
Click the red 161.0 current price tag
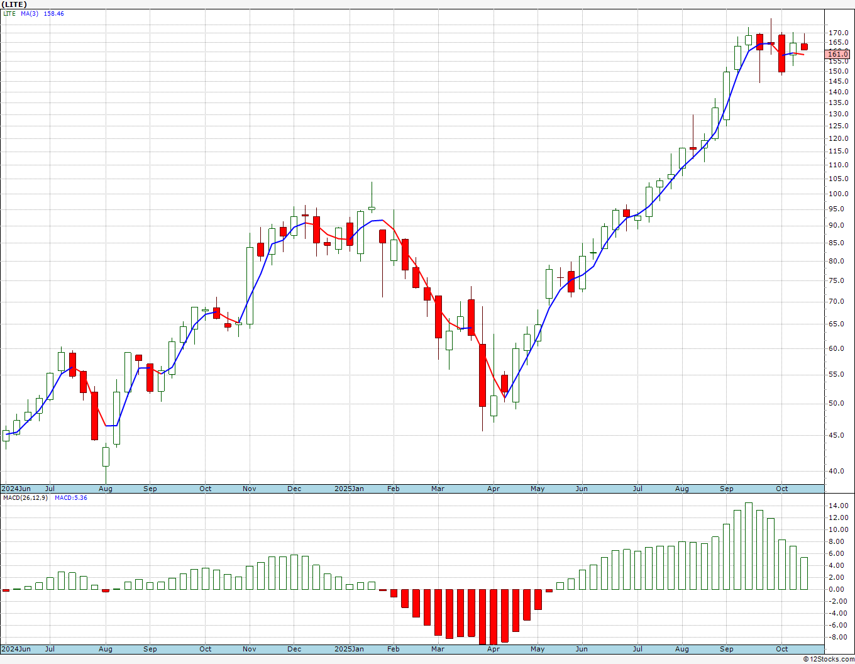[837, 55]
